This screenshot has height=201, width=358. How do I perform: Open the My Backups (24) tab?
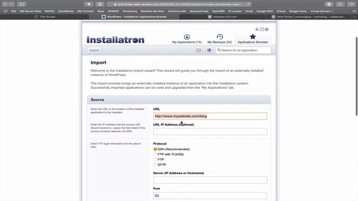tap(220, 39)
